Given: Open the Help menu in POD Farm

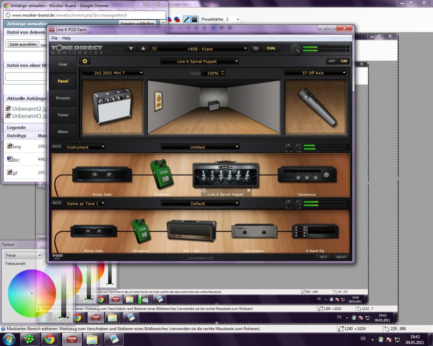Looking at the screenshot, I should 66,38.
